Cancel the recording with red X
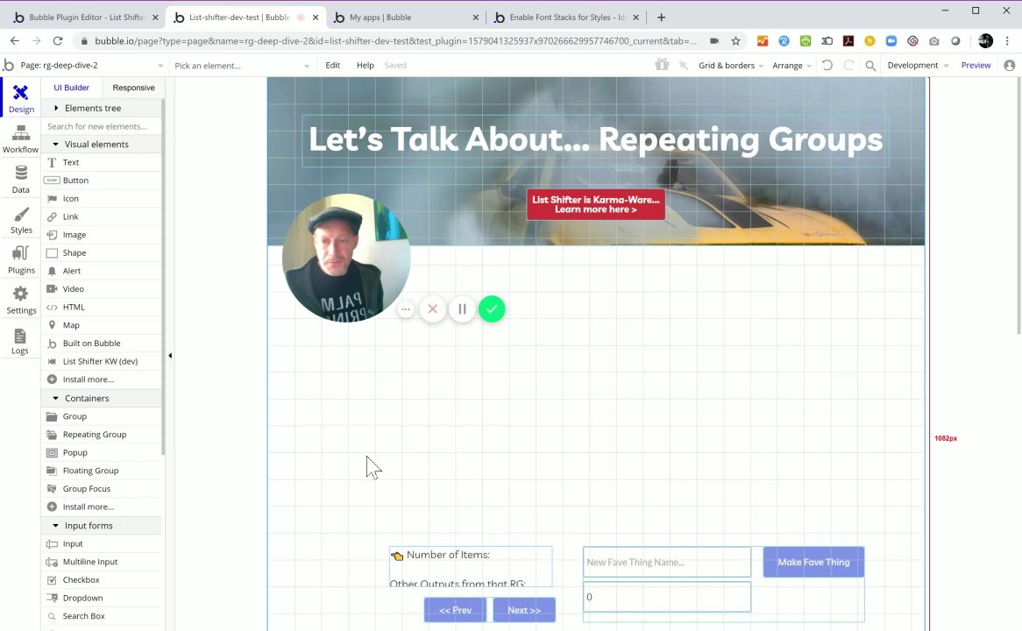Screen dimensions: 1022x631 (x=433, y=309)
